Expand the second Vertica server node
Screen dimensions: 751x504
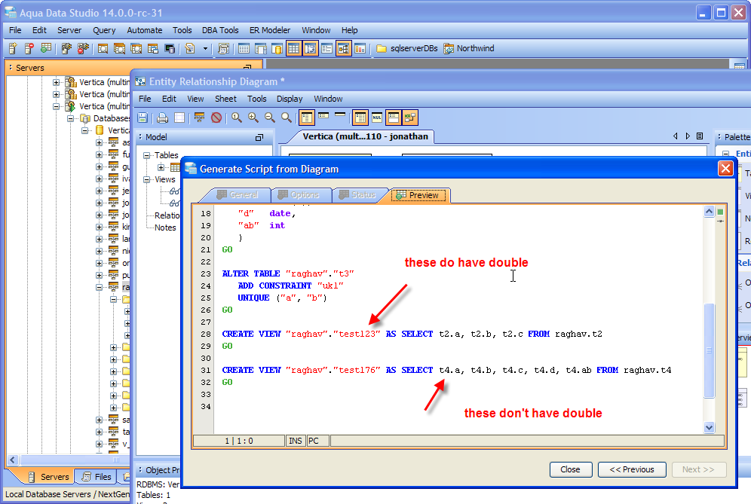(x=56, y=94)
